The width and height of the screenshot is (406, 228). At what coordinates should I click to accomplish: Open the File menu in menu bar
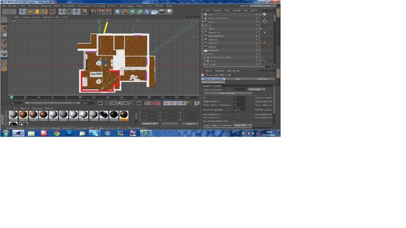pyautogui.click(x=3, y=6)
